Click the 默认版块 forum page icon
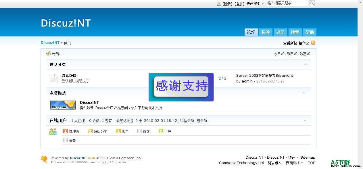The width and height of the screenshot is (363, 169). pyautogui.click(x=53, y=78)
